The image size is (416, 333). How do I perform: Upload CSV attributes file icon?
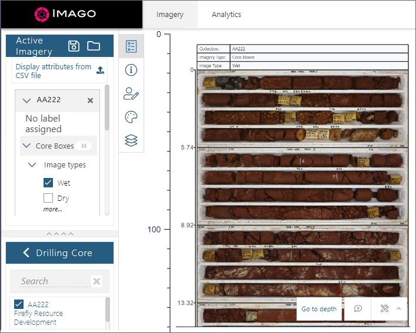click(x=101, y=70)
